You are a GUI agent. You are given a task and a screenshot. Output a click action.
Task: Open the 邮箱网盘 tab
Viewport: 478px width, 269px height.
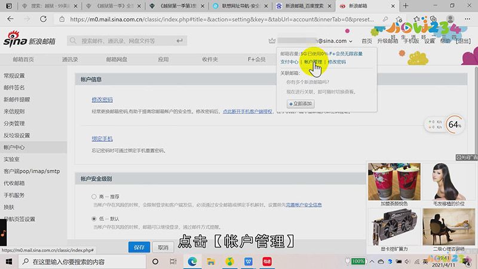(117, 59)
